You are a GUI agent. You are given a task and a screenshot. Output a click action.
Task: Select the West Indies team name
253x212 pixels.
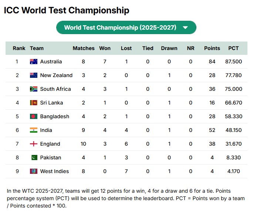[x=54, y=171]
